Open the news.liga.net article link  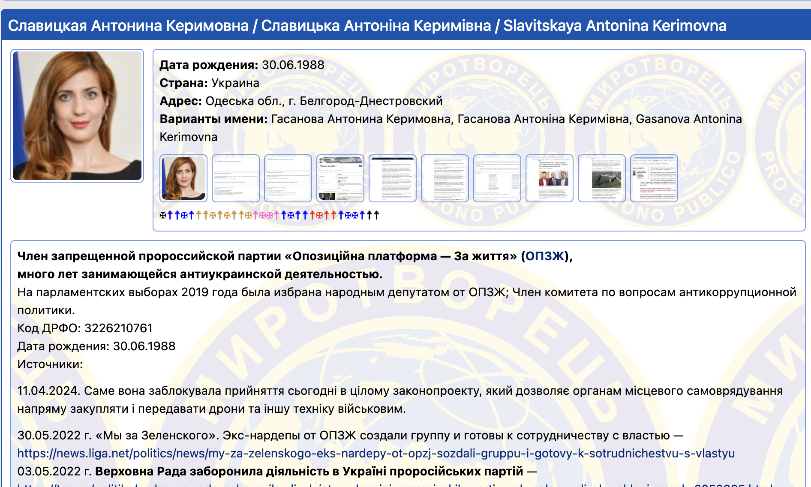(x=376, y=454)
